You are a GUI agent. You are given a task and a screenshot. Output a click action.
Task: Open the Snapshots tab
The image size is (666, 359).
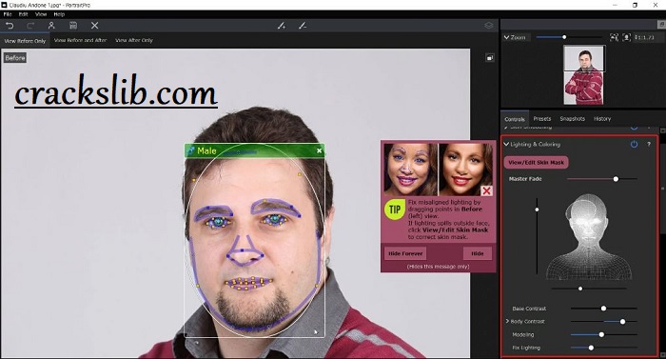click(x=572, y=119)
